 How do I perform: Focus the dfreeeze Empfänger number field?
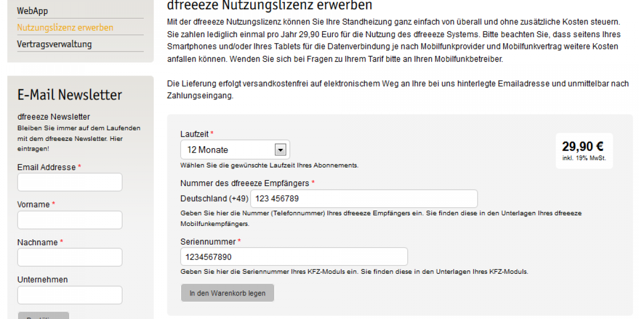[x=364, y=199]
